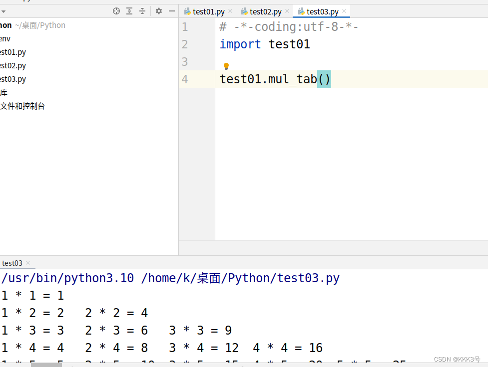This screenshot has height=367, width=488.
Task: Select the 文件和控制台 tree item
Action: (x=22, y=106)
